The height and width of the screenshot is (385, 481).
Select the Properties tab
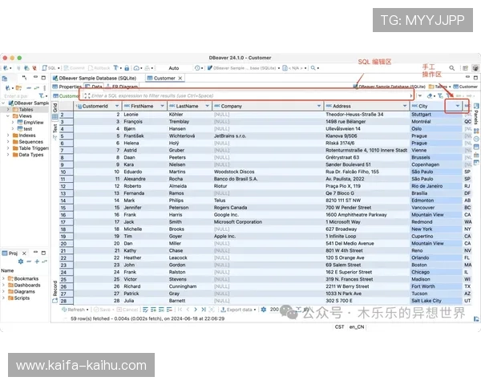(x=70, y=87)
